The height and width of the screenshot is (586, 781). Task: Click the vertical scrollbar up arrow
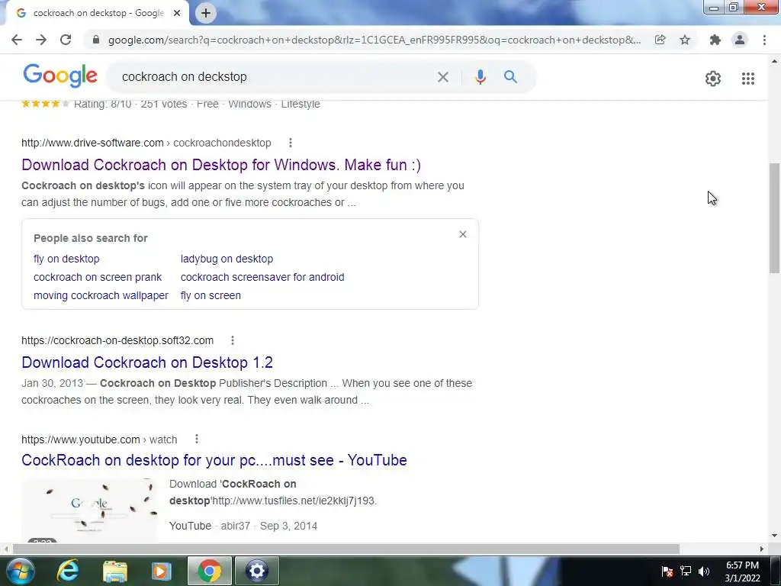774,61
